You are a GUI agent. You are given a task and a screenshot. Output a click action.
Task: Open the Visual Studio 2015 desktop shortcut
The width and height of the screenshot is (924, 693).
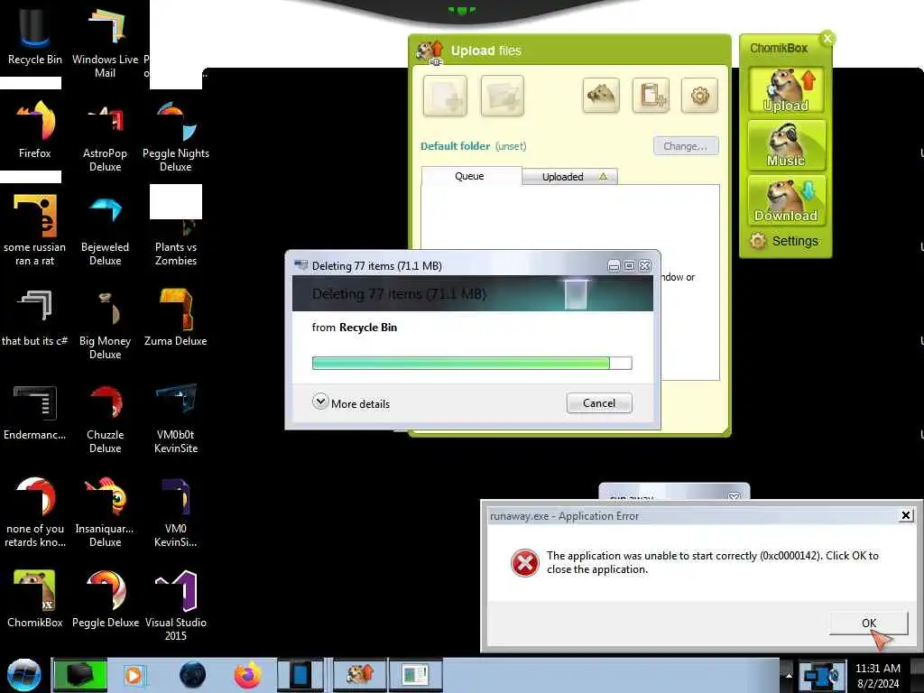tap(176, 605)
